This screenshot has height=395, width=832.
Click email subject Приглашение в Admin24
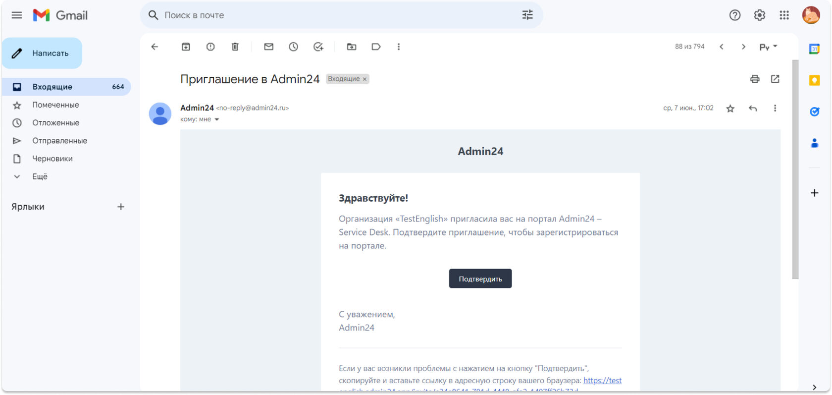click(x=250, y=79)
